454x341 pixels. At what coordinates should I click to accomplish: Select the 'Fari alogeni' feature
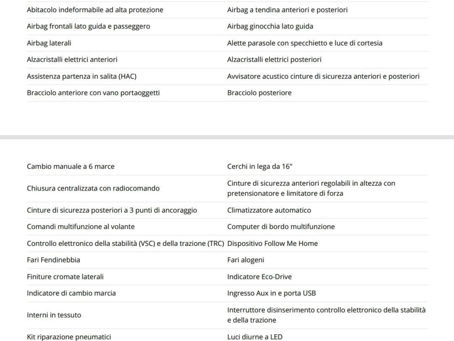(x=246, y=260)
